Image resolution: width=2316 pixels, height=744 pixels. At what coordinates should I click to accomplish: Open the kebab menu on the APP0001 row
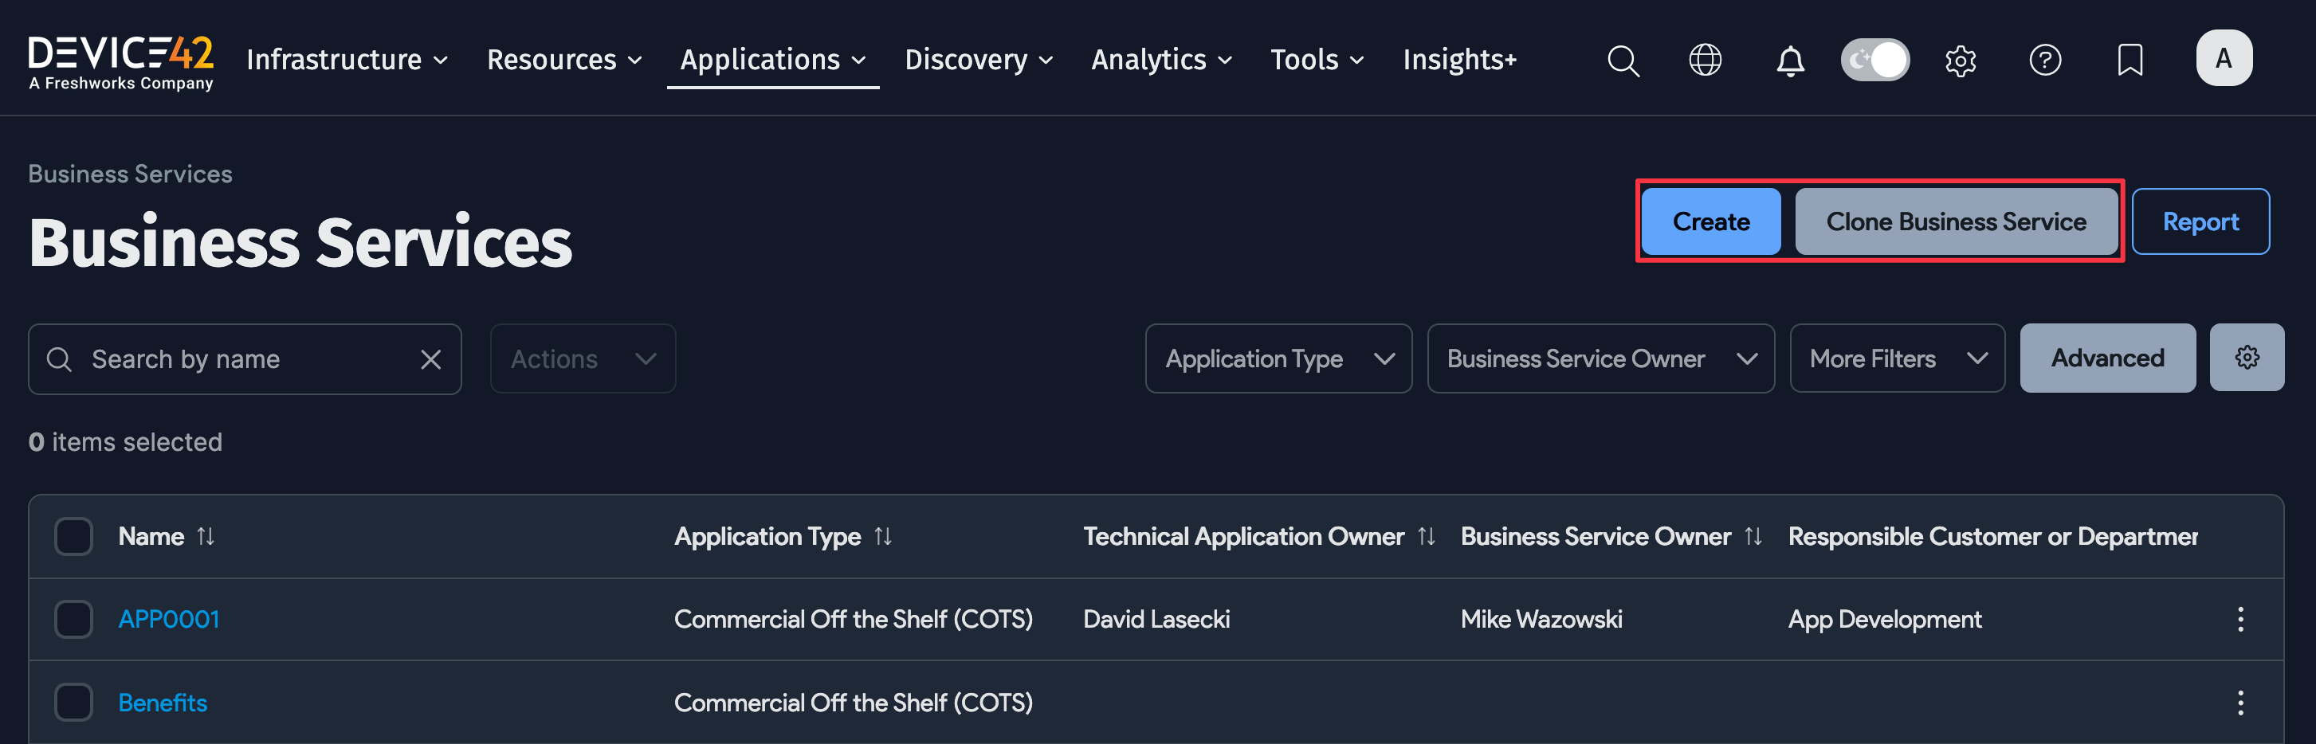pyautogui.click(x=2240, y=618)
